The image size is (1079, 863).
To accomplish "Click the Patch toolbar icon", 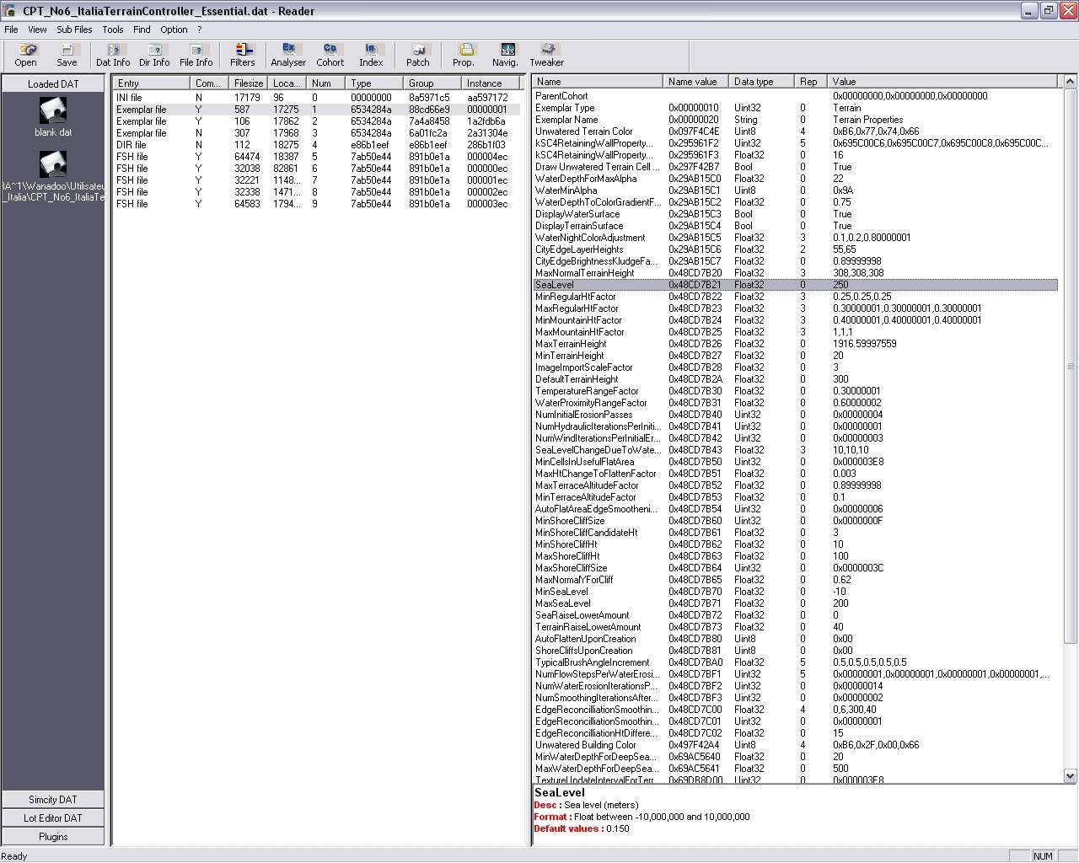I will pos(418,55).
